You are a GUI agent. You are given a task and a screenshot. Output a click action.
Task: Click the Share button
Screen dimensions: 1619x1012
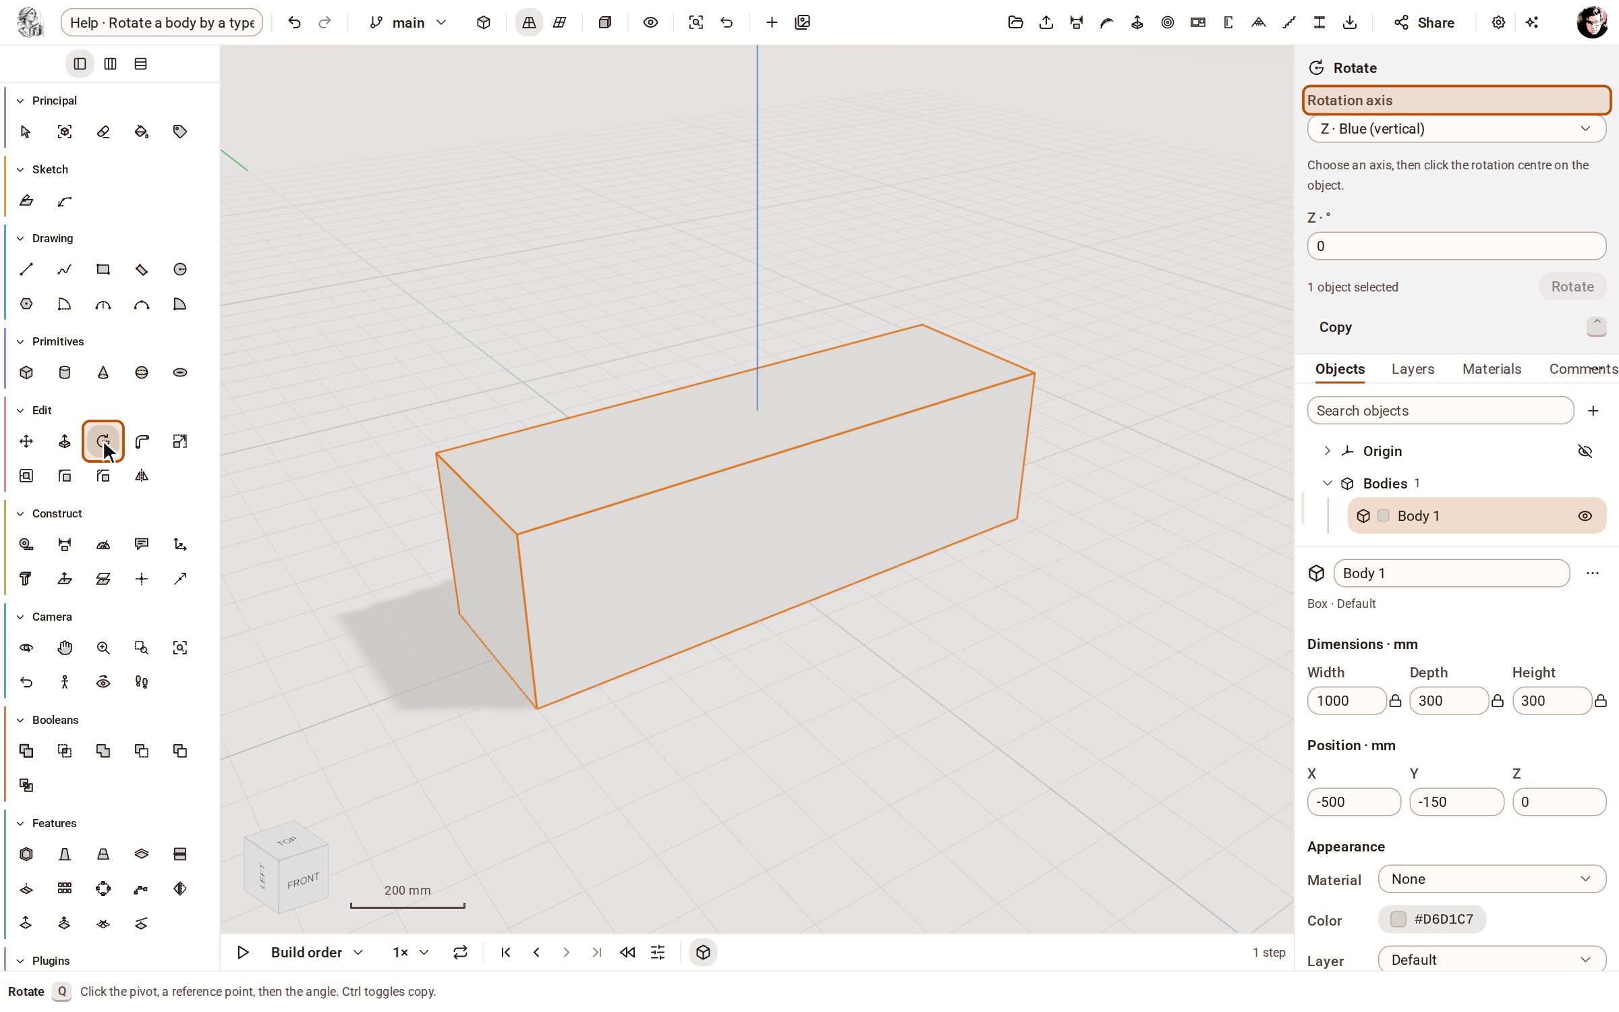tap(1424, 22)
